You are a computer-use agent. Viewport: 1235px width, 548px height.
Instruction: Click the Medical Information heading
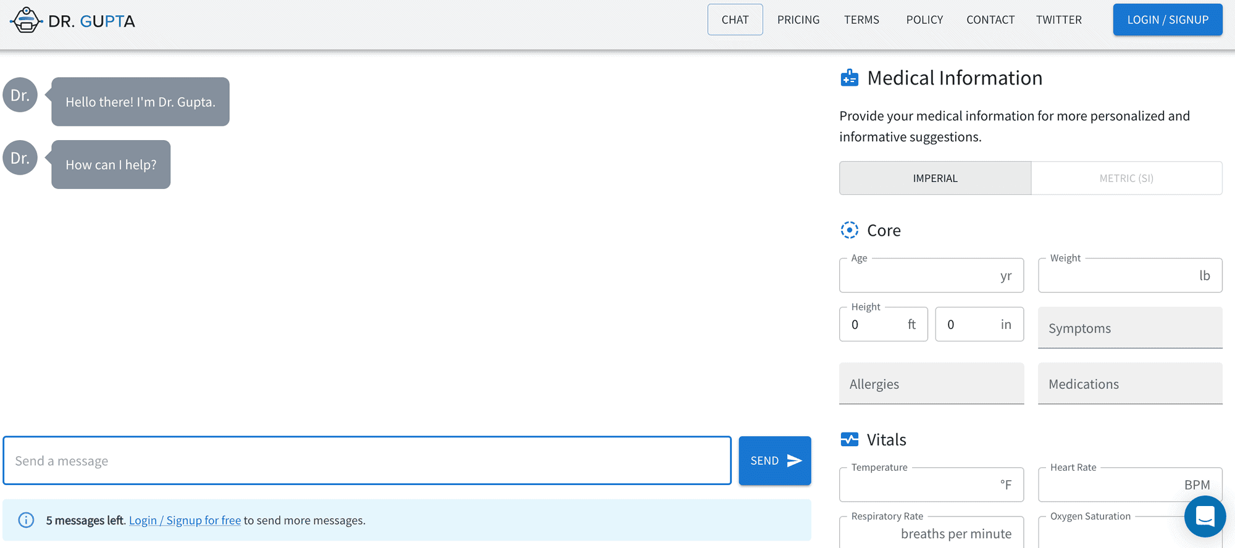[955, 78]
